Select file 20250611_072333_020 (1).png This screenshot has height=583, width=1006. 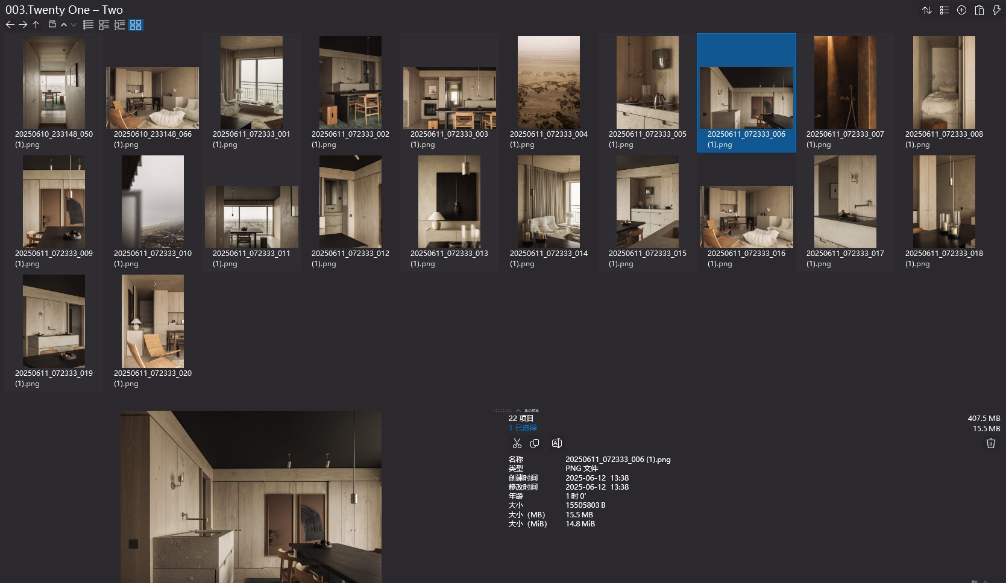click(152, 321)
